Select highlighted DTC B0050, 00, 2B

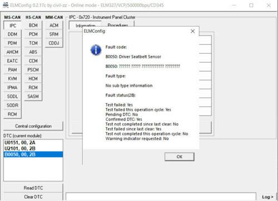[x=33, y=154]
